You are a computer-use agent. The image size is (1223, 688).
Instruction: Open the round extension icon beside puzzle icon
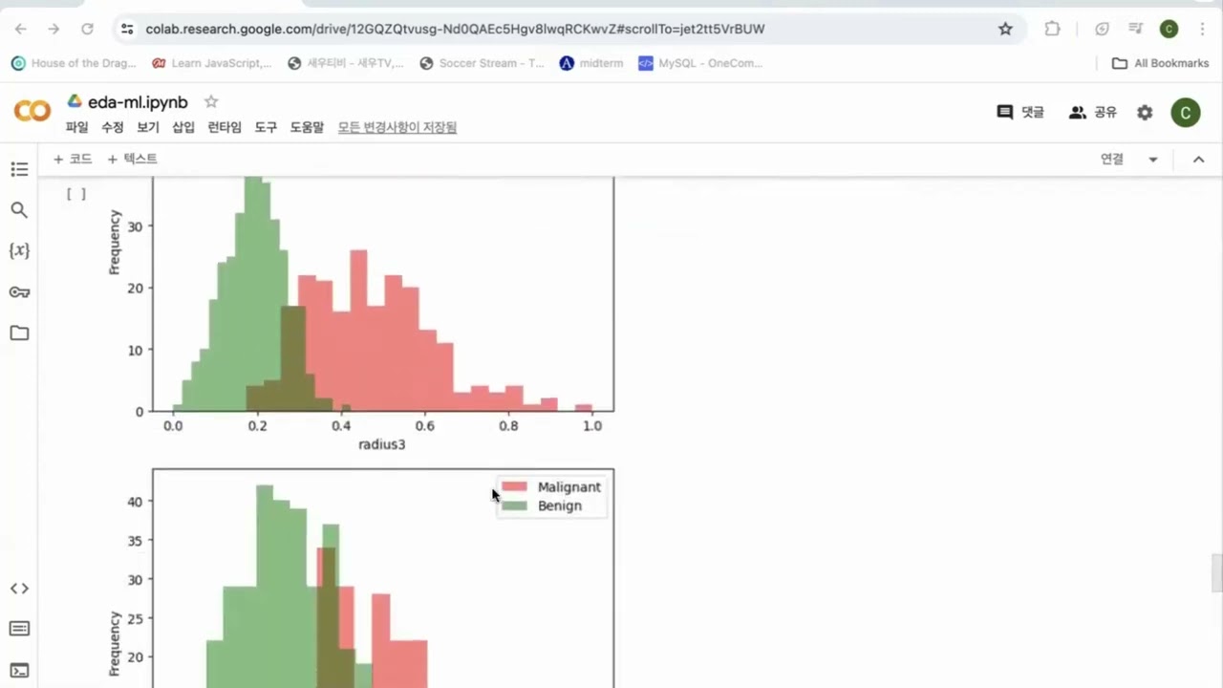pos(1102,29)
